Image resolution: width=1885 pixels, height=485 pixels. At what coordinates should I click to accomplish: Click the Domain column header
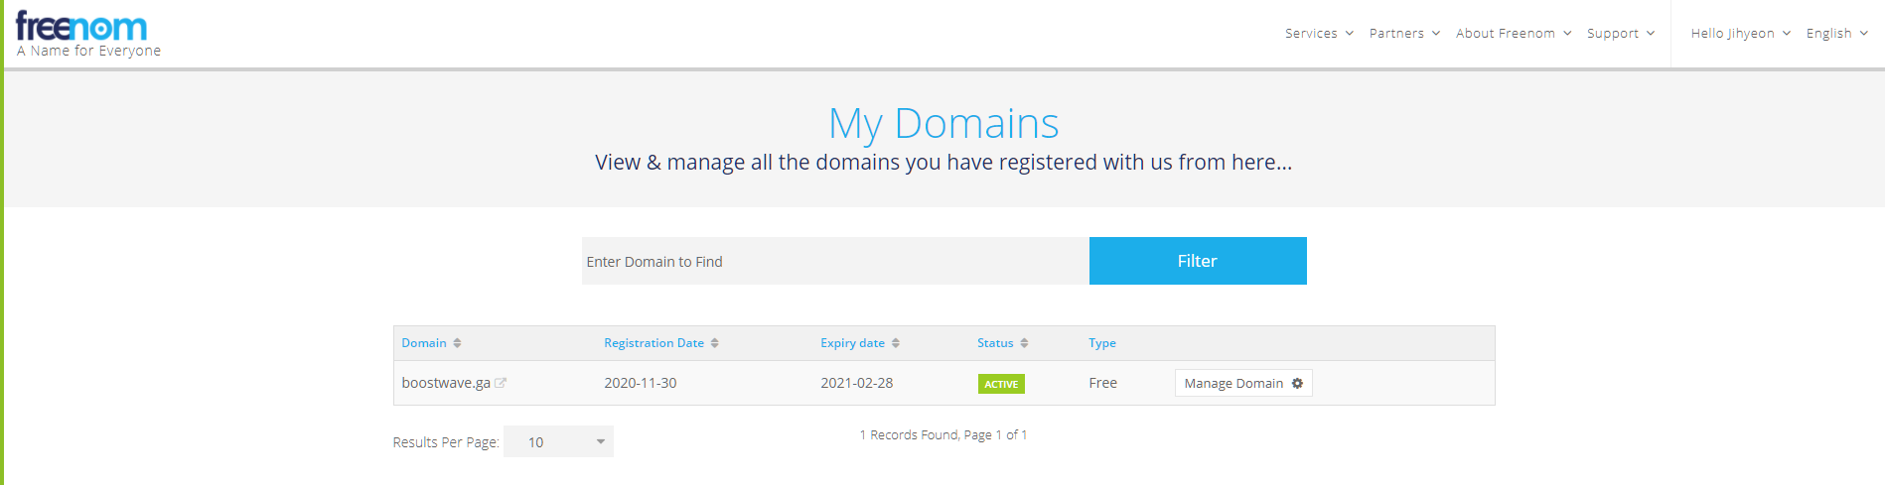coord(424,343)
